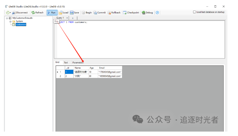Viewport: 238px width, 136px height.
Task: Click the LiteDB Studio title bar icon
Action: (x=6, y=6)
